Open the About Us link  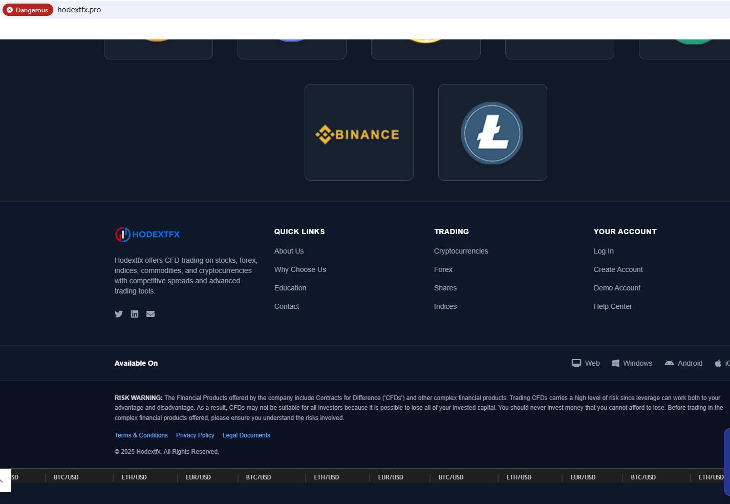pos(289,251)
